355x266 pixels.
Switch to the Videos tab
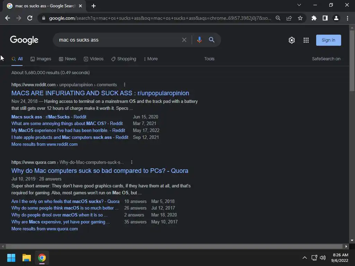coord(94,59)
